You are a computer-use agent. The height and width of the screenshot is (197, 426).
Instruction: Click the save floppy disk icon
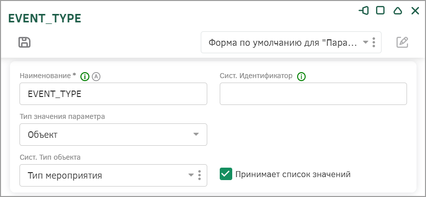pos(24,42)
